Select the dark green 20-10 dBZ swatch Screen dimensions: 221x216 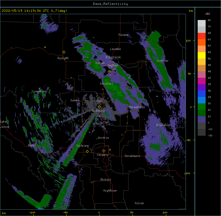coord(202,113)
